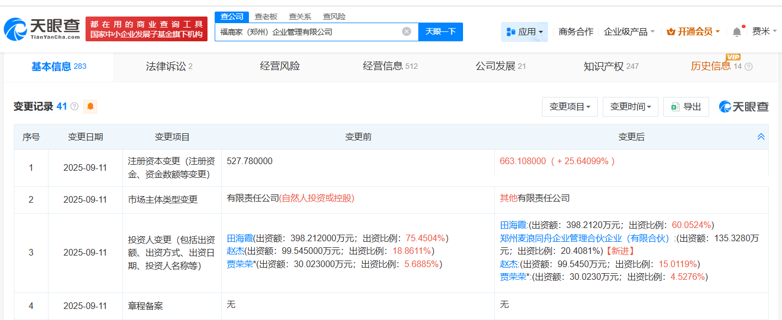Switch to the 法律诉讼 tab

pos(169,66)
